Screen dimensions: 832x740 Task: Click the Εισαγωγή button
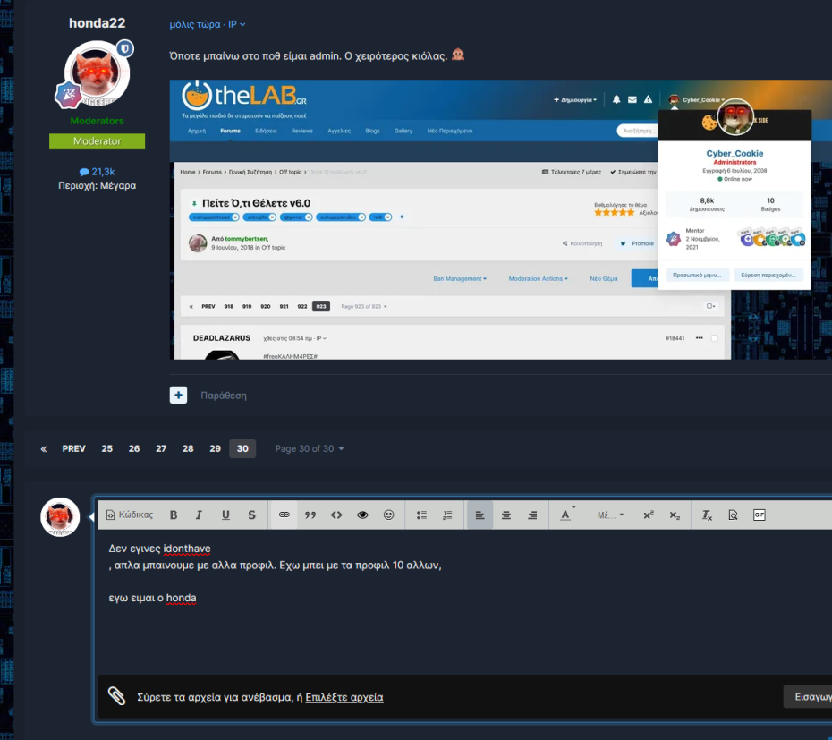[808, 696]
